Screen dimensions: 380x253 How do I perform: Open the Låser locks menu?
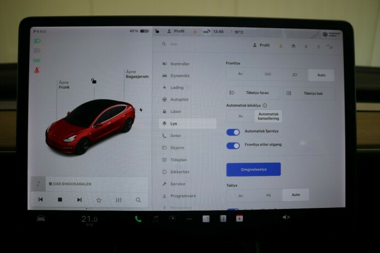172,112
